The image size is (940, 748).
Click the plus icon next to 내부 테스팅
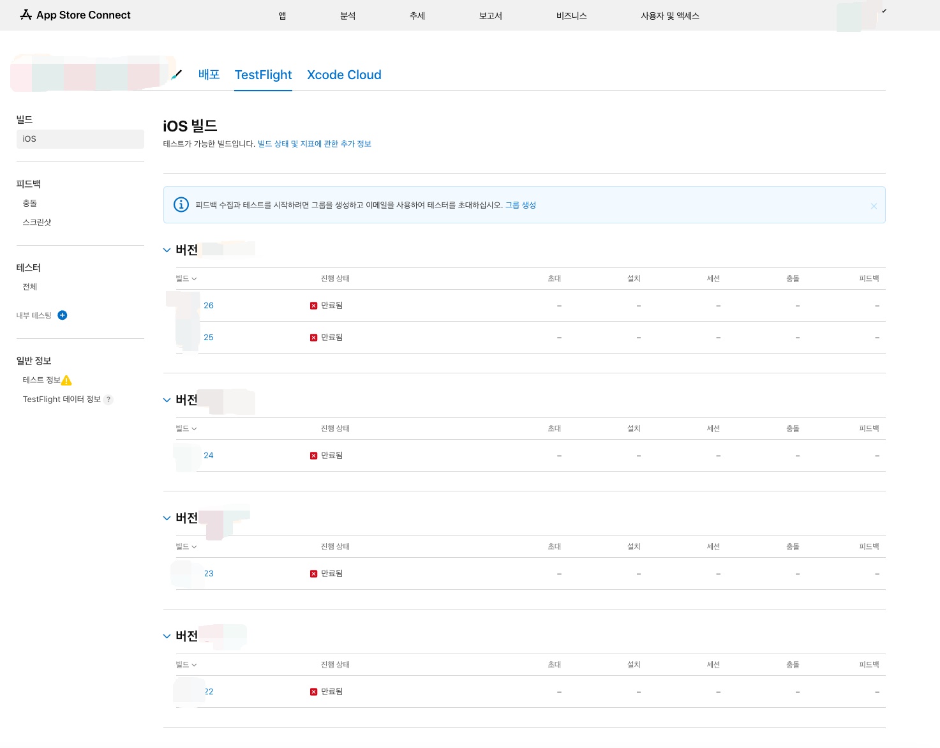coord(63,315)
